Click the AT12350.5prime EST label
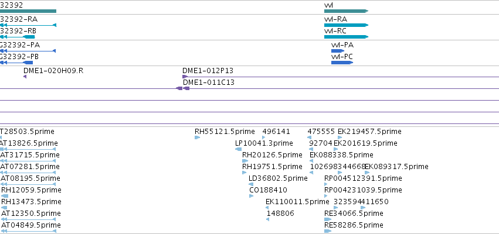This screenshot has height=234, width=499. point(31,213)
